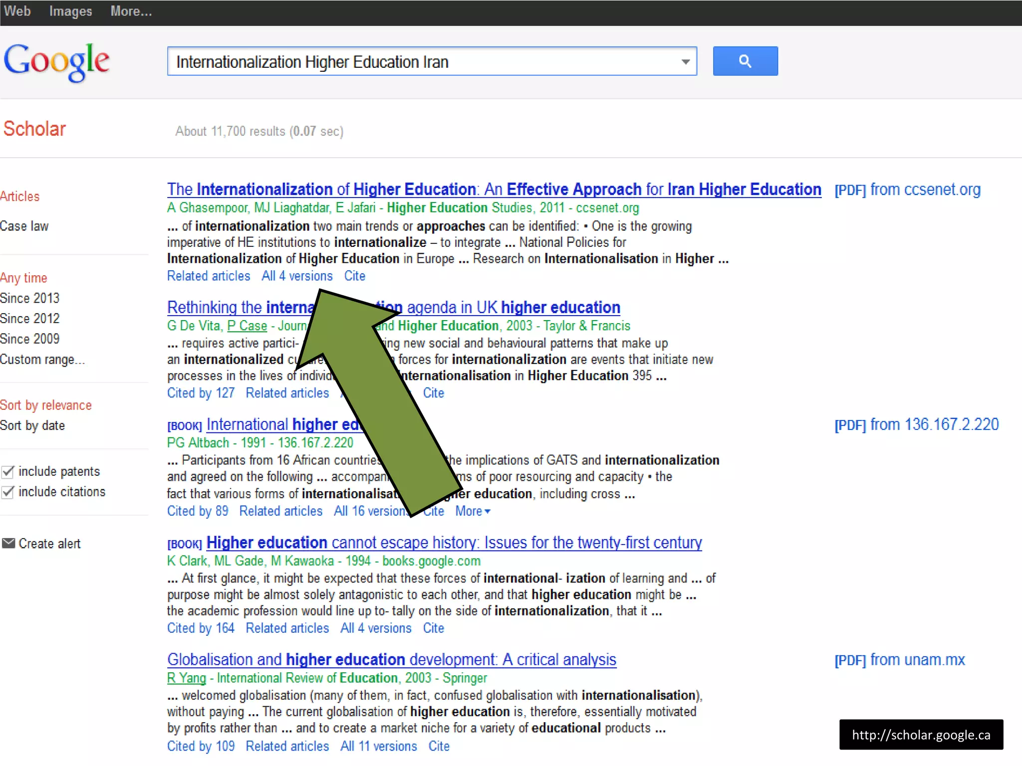The width and height of the screenshot is (1022, 766).
Task: Click Cite under Ghasempoor result
Action: pyautogui.click(x=355, y=276)
